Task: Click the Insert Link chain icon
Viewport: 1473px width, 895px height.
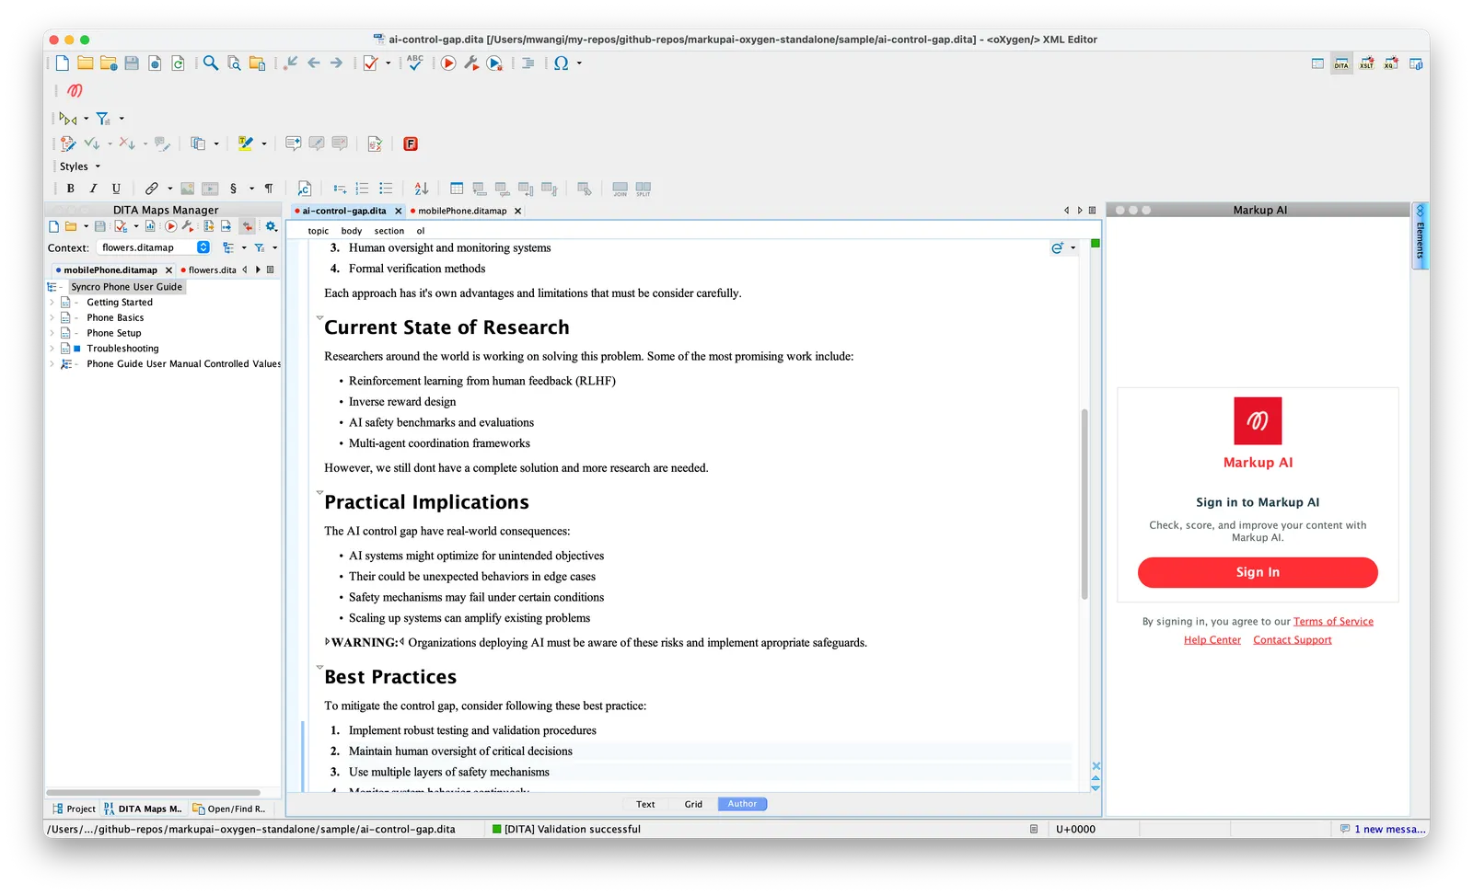Action: (x=152, y=189)
